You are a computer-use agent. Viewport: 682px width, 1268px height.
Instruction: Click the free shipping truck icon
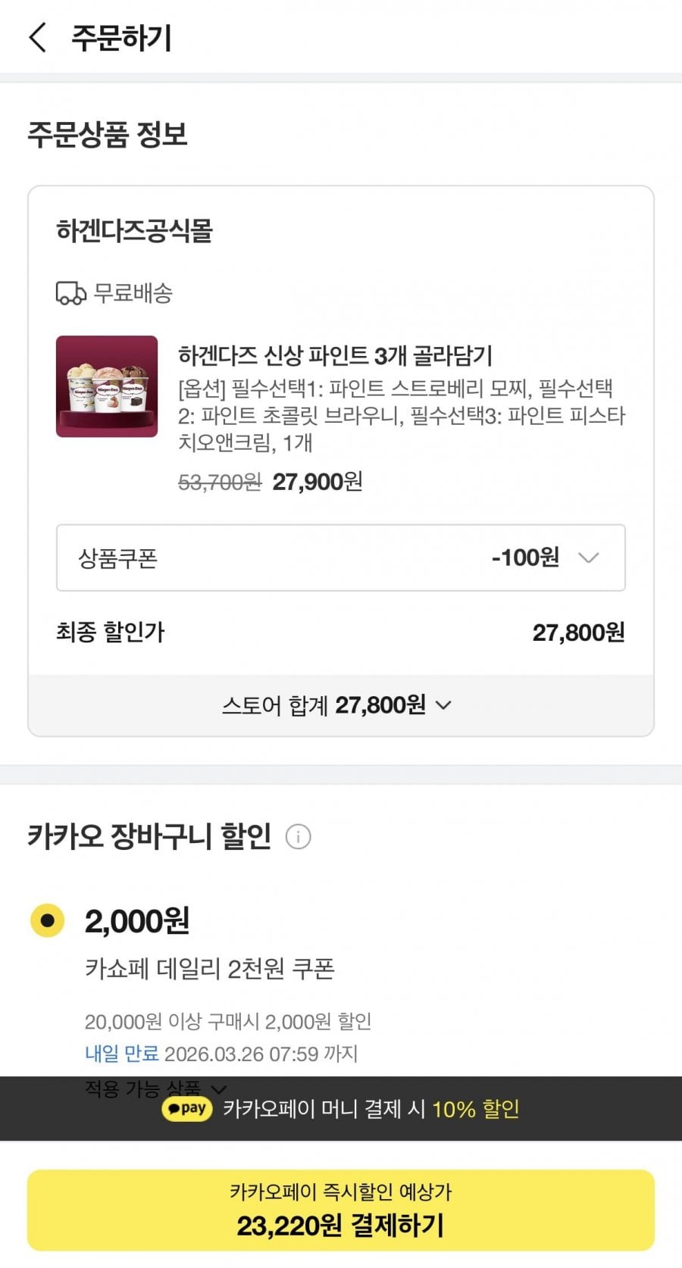click(x=70, y=293)
